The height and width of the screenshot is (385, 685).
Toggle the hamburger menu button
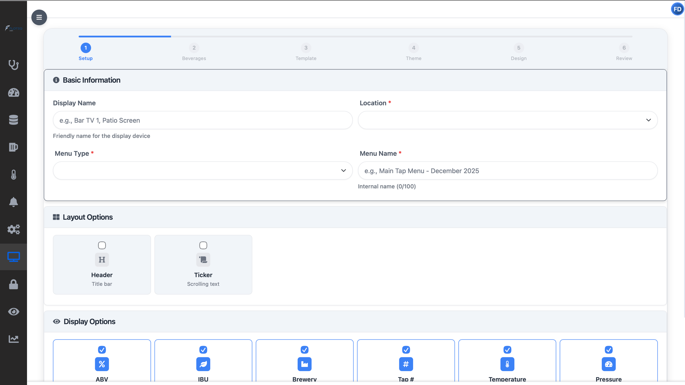(39, 17)
